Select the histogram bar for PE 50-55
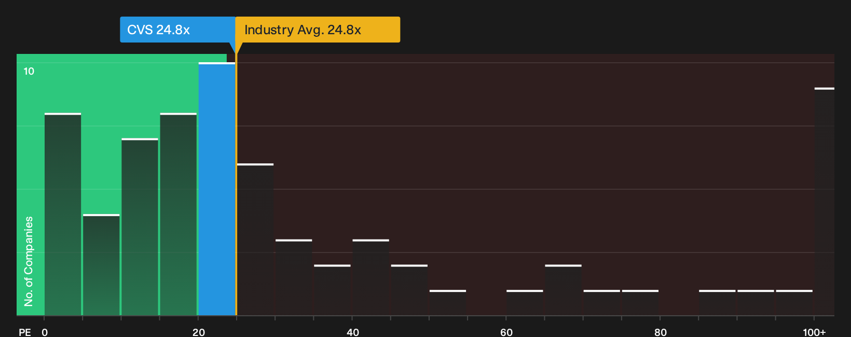This screenshot has height=337, width=851. (448, 303)
